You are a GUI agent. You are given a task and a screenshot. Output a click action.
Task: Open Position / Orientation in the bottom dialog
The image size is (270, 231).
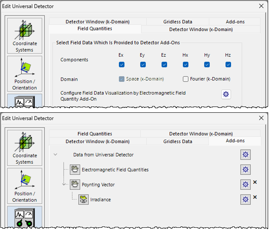(x=24, y=186)
